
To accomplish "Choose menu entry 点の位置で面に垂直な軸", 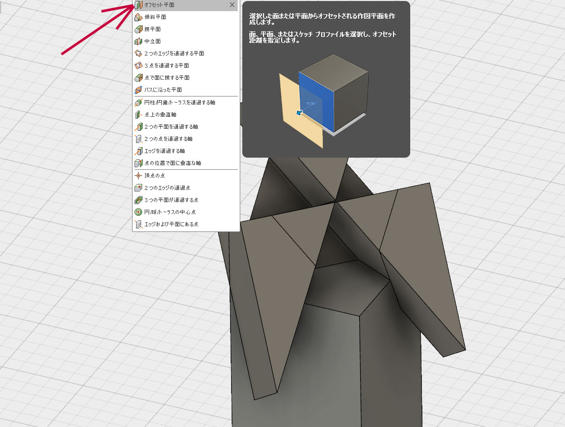I will click(x=172, y=163).
